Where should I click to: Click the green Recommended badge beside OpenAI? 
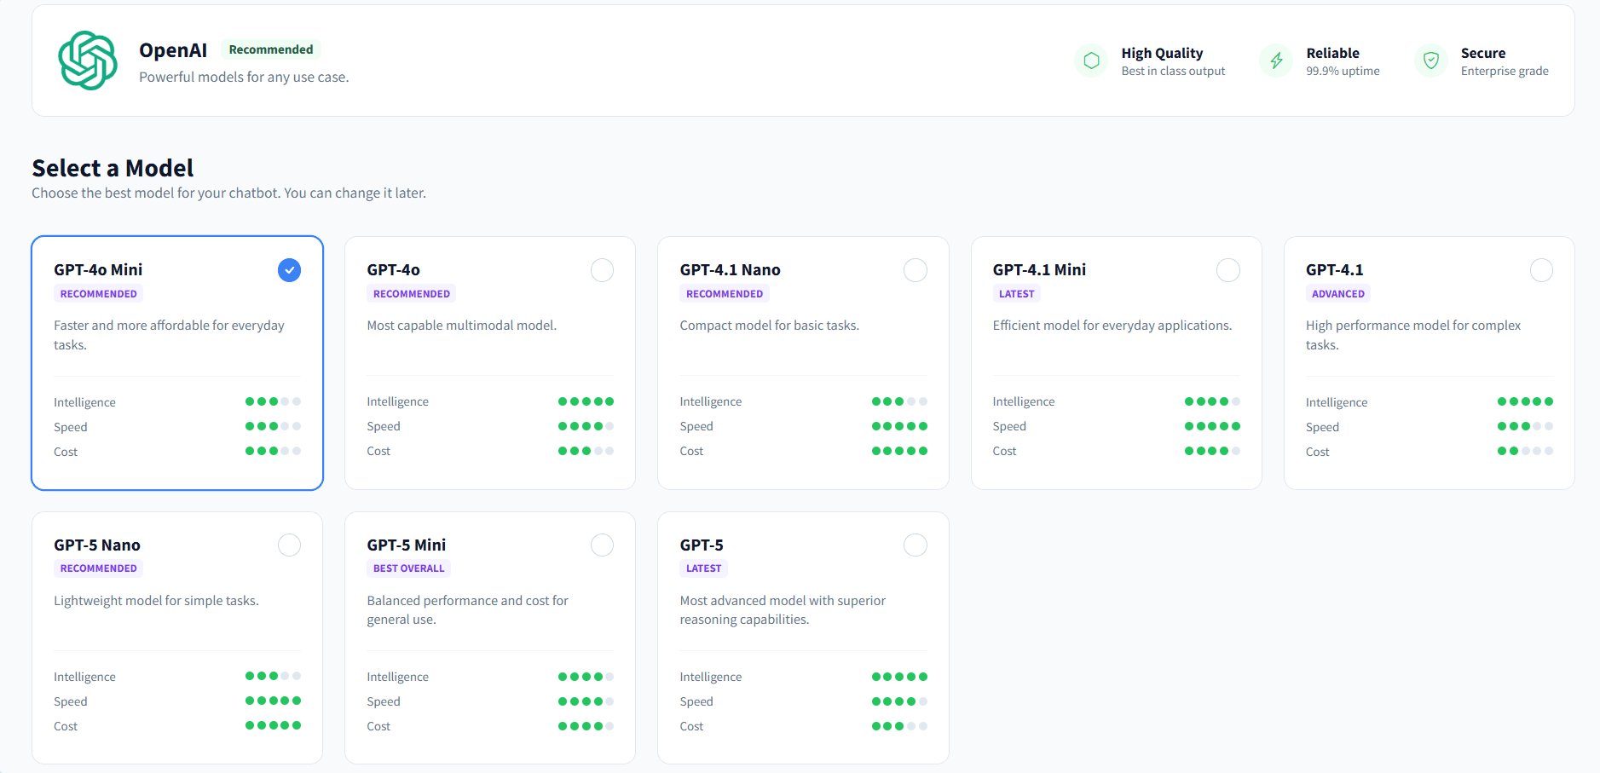271,49
